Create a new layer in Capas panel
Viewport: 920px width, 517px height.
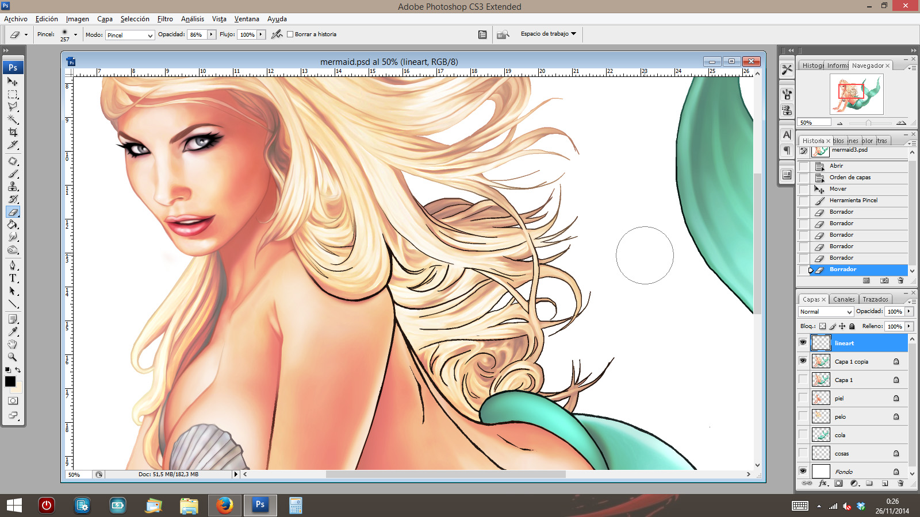click(x=885, y=484)
